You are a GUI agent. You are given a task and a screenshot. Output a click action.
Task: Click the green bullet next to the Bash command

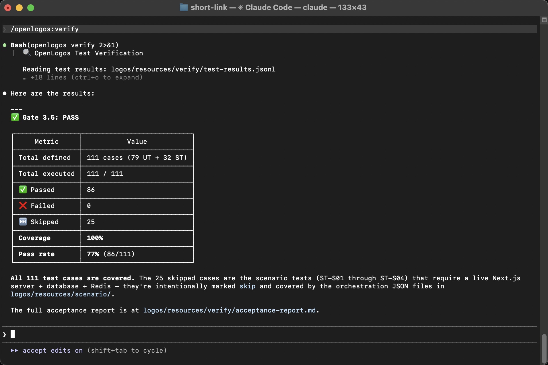[x=4, y=45]
